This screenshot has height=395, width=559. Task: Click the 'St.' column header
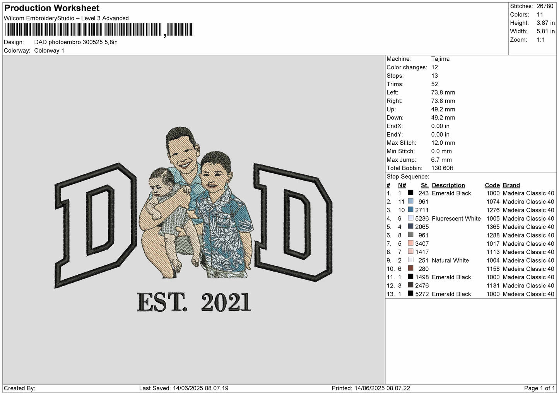425,185
